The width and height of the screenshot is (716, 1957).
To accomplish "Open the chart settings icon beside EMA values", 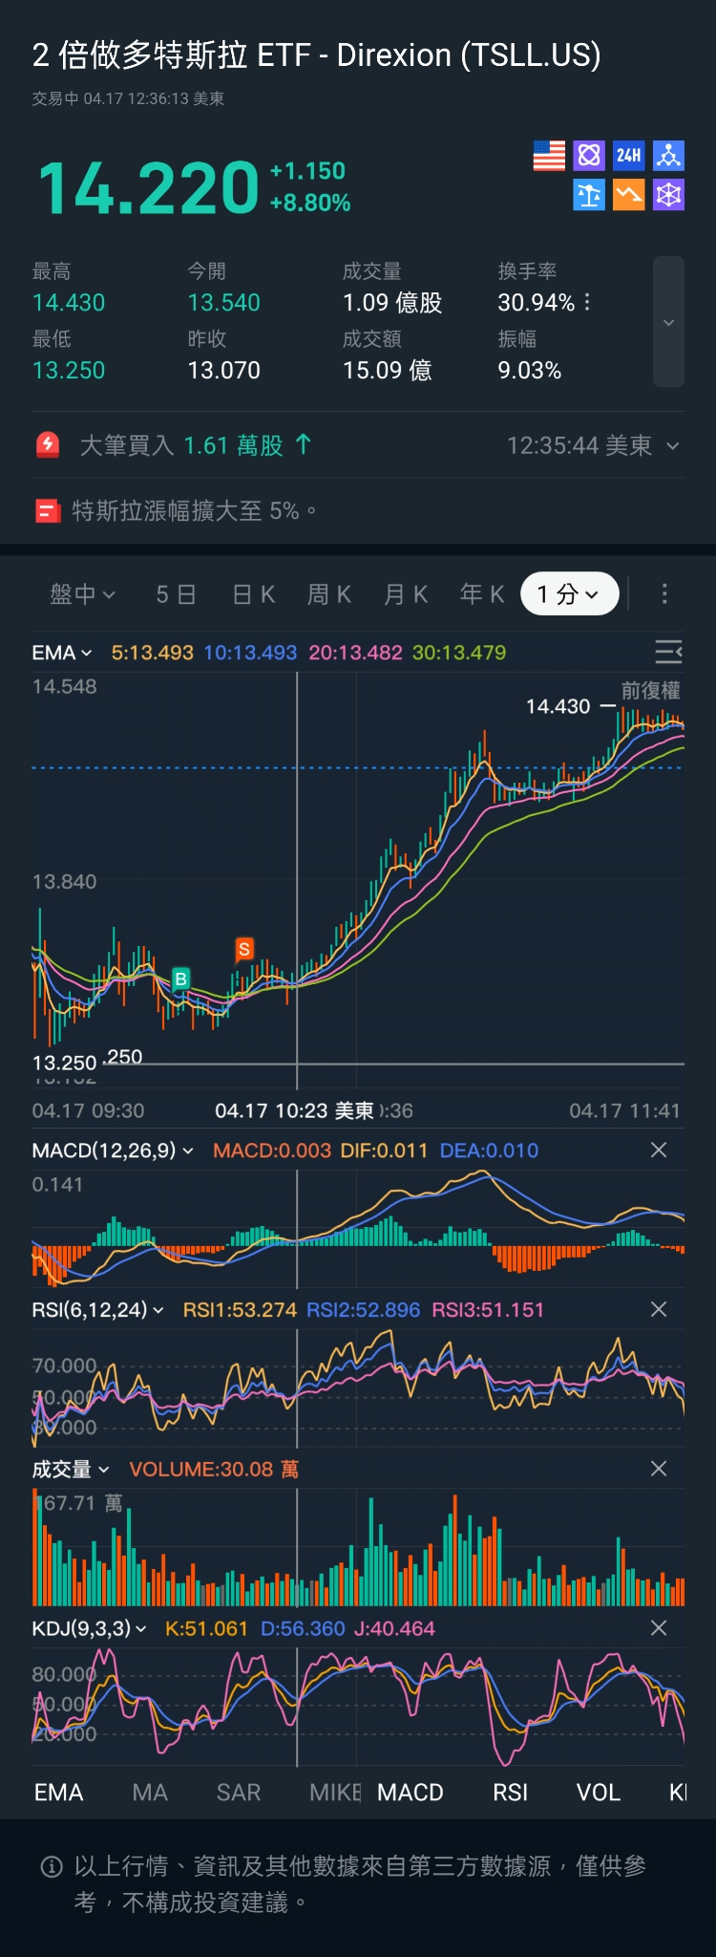I will pyautogui.click(x=668, y=653).
